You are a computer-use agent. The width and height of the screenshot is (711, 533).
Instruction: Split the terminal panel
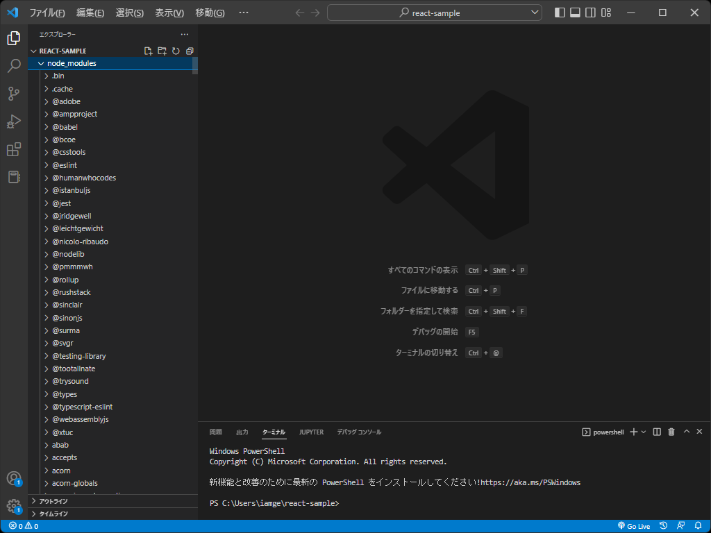tap(657, 432)
